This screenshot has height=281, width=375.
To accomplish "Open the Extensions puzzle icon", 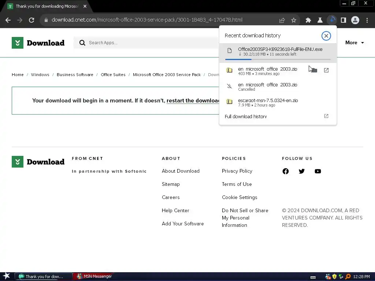I will pyautogui.click(x=308, y=20).
